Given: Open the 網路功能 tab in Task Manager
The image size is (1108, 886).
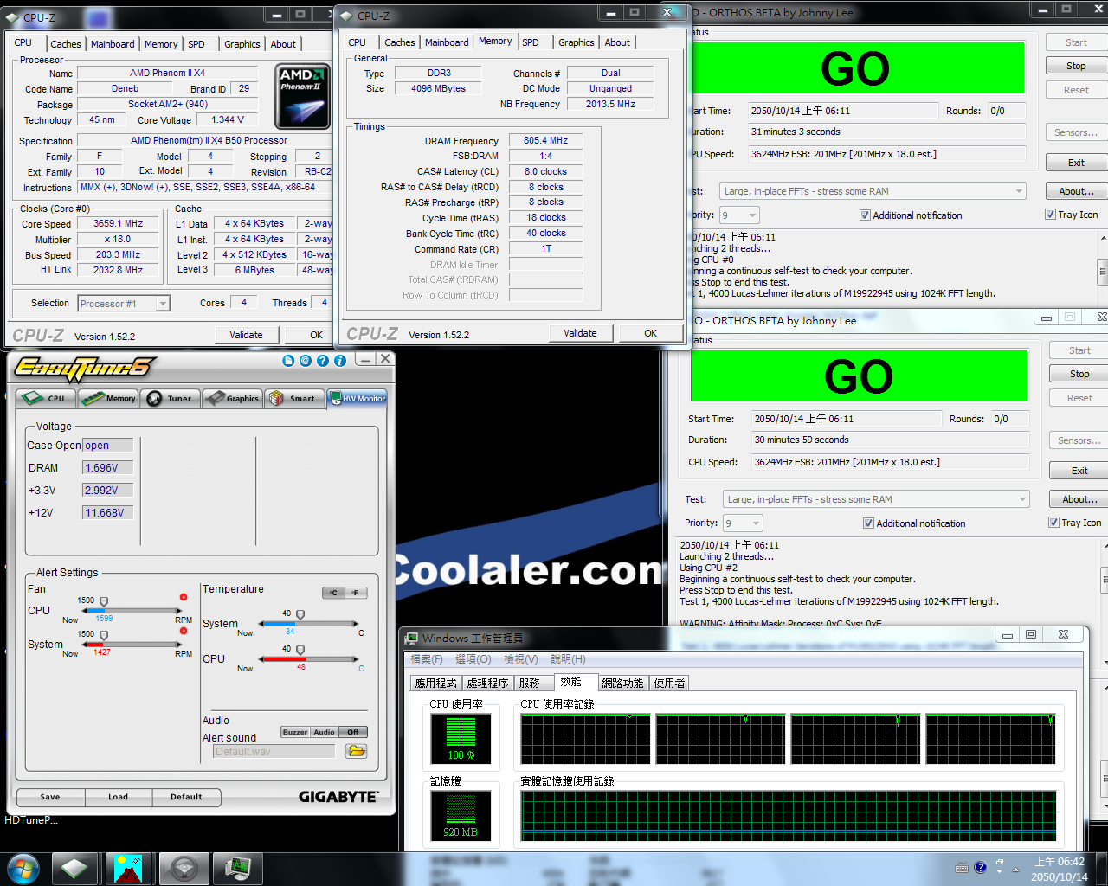Looking at the screenshot, I should point(622,684).
